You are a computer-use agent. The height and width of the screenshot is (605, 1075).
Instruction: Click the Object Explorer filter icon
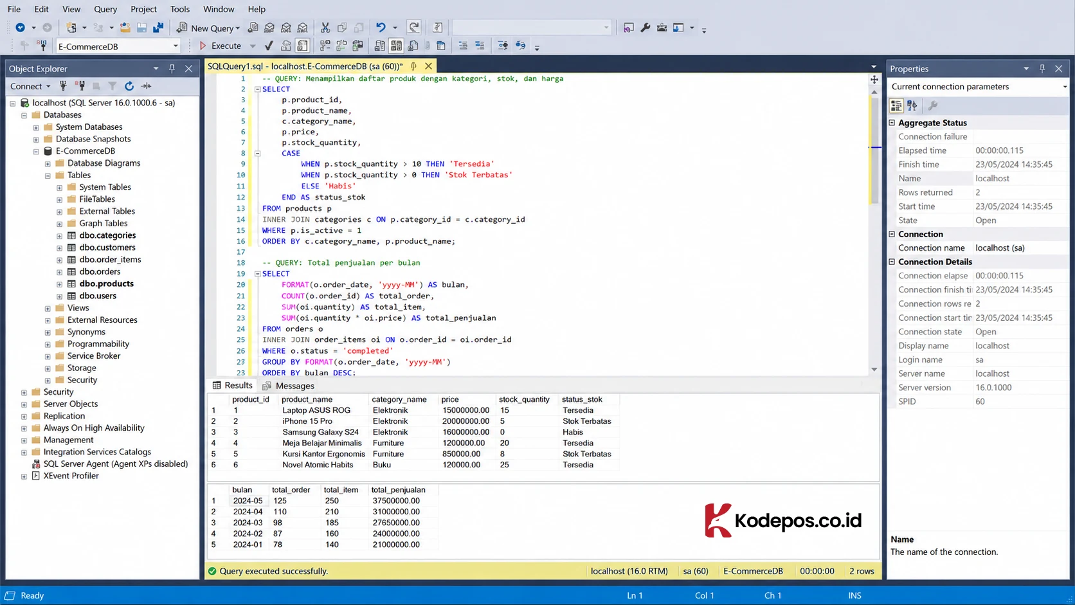click(x=113, y=86)
